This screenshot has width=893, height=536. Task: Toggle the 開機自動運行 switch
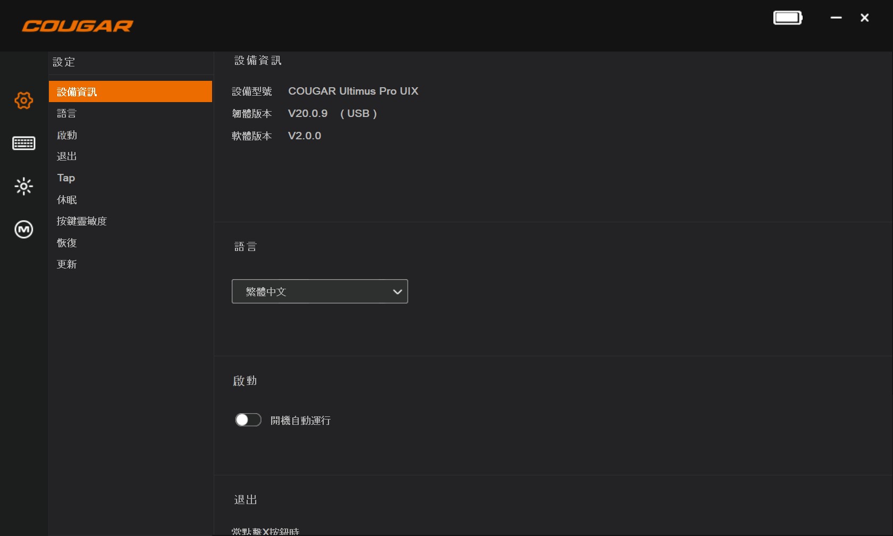tap(248, 420)
